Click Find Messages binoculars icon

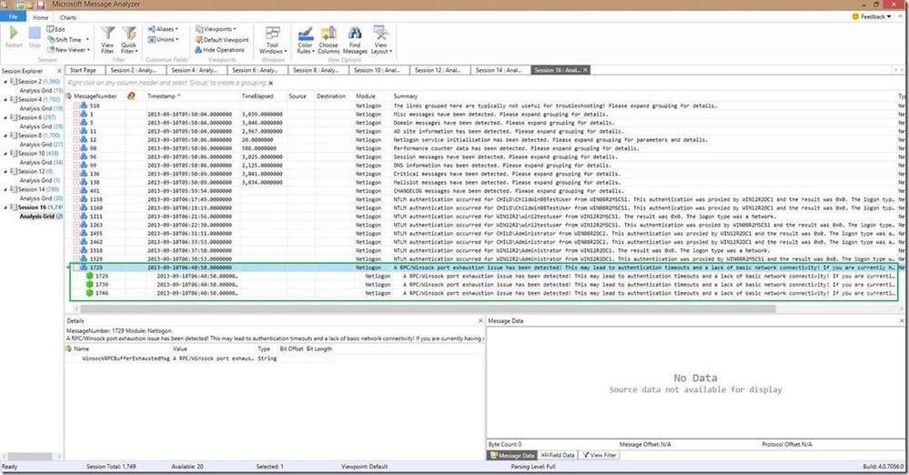click(354, 33)
